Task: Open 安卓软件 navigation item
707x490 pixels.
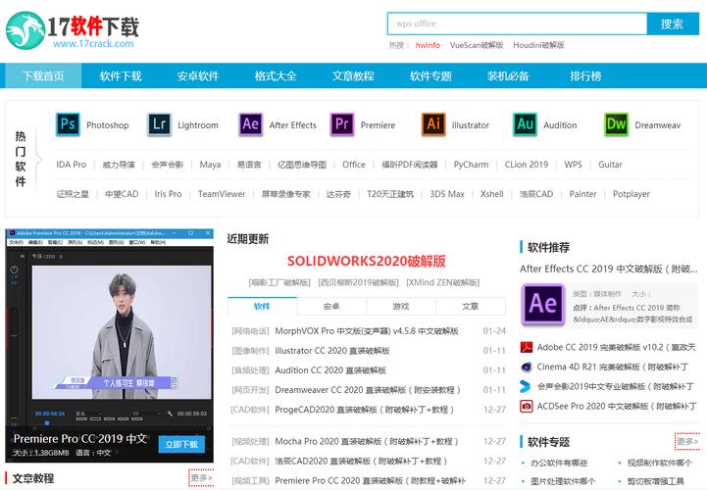Action: point(198,75)
